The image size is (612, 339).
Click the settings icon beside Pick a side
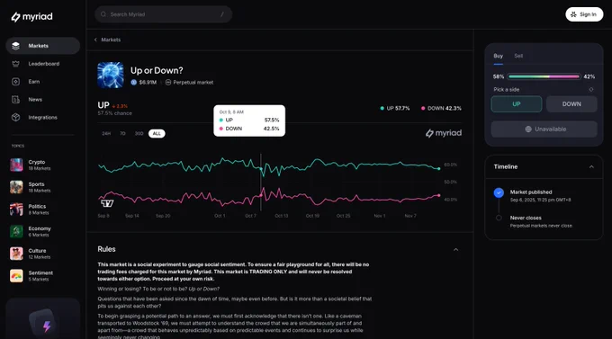coord(591,90)
